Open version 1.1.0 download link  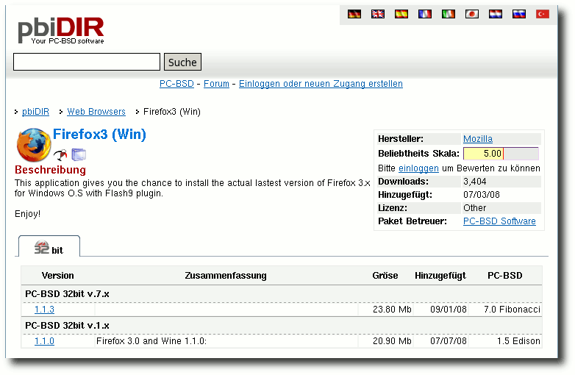tap(44, 341)
